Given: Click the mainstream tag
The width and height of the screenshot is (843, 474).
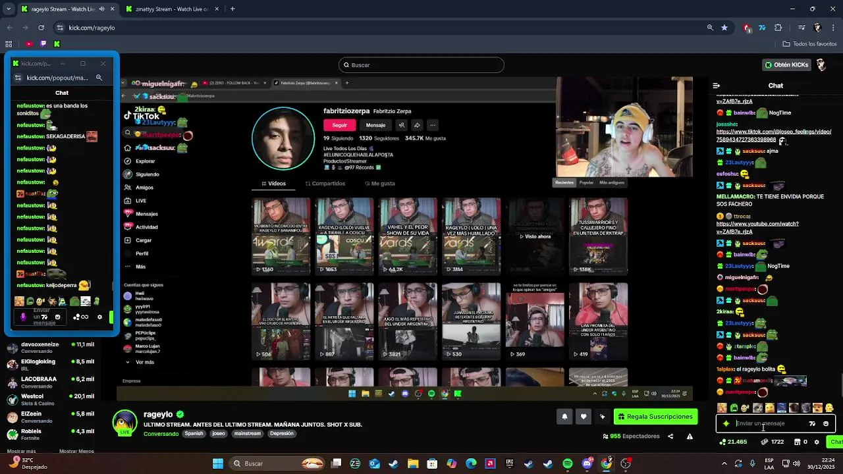Looking at the screenshot, I should pos(248,433).
